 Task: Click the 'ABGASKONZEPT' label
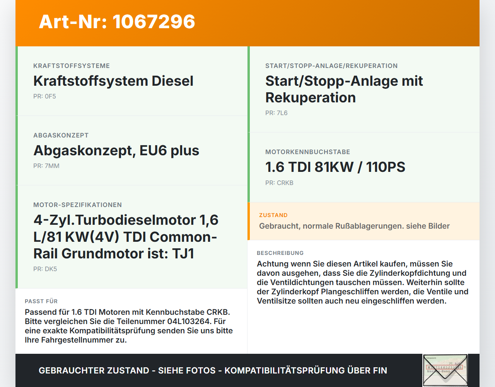click(x=61, y=136)
